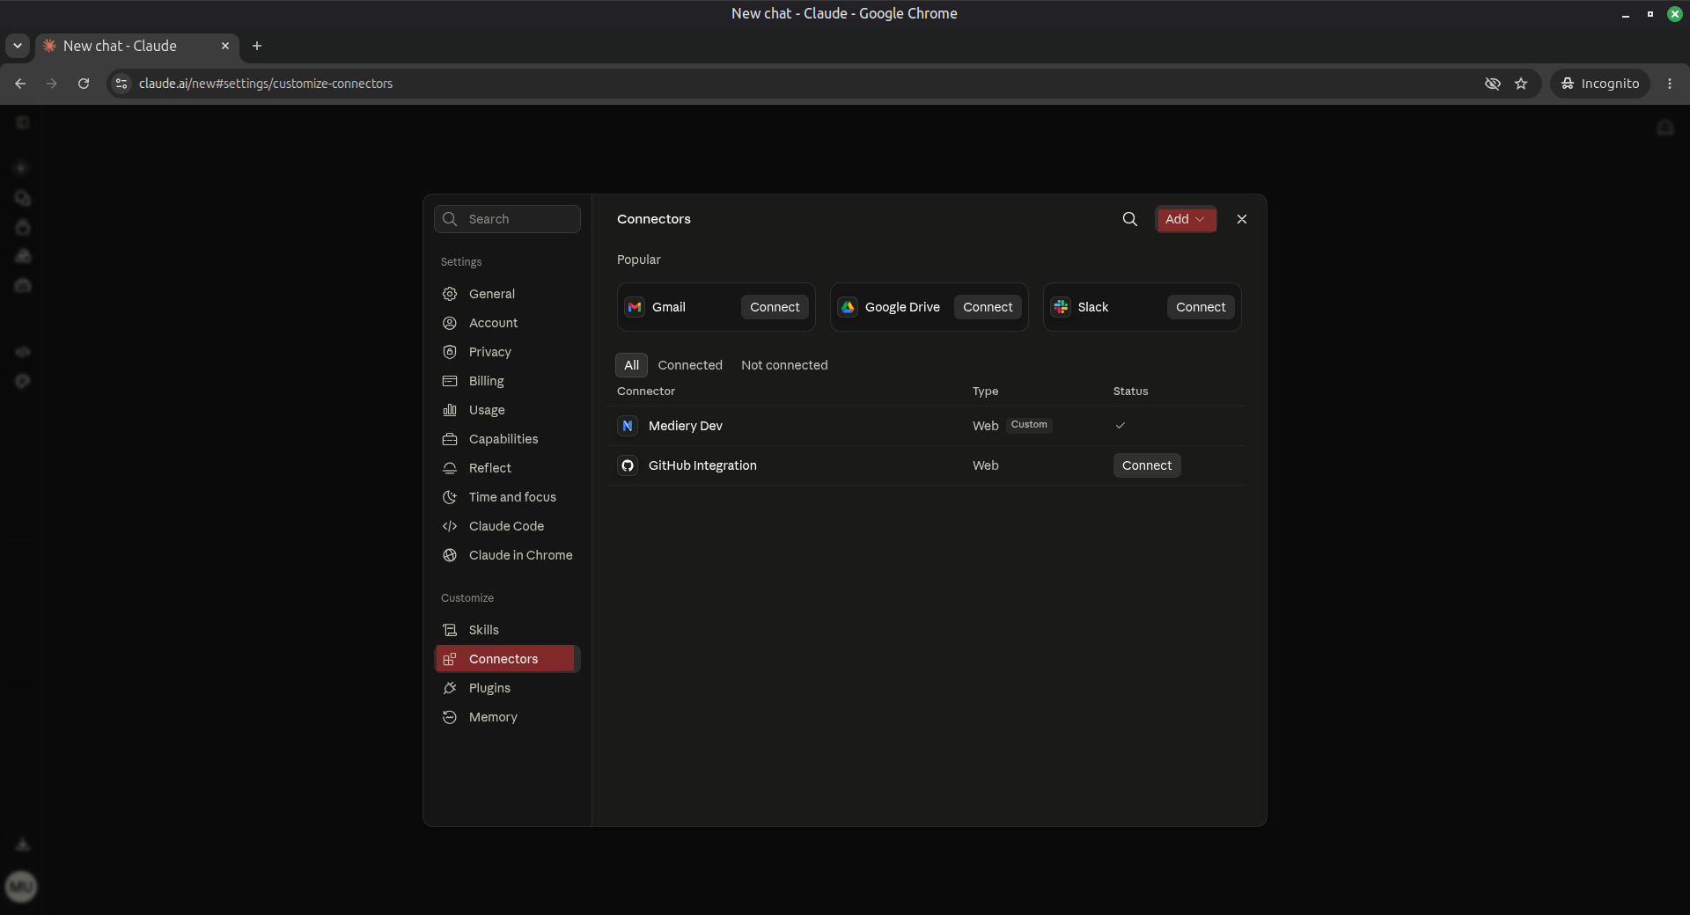This screenshot has width=1690, height=915.
Task: Click the checkmark status for Mediery Dev
Action: [1121, 426]
